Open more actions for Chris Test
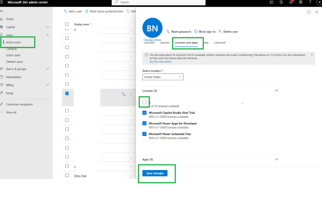Screen dimensions: 322x208 131,176
